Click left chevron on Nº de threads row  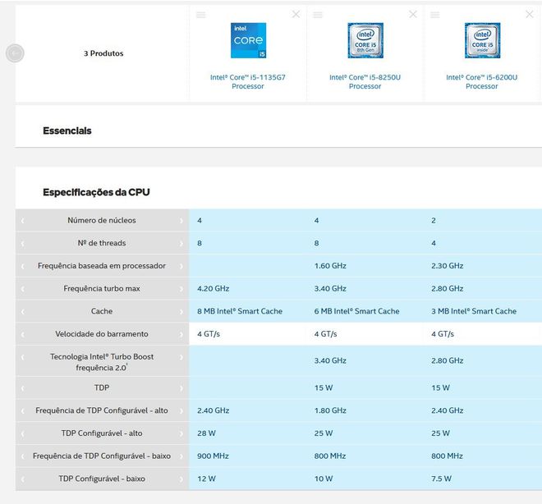pos(22,243)
